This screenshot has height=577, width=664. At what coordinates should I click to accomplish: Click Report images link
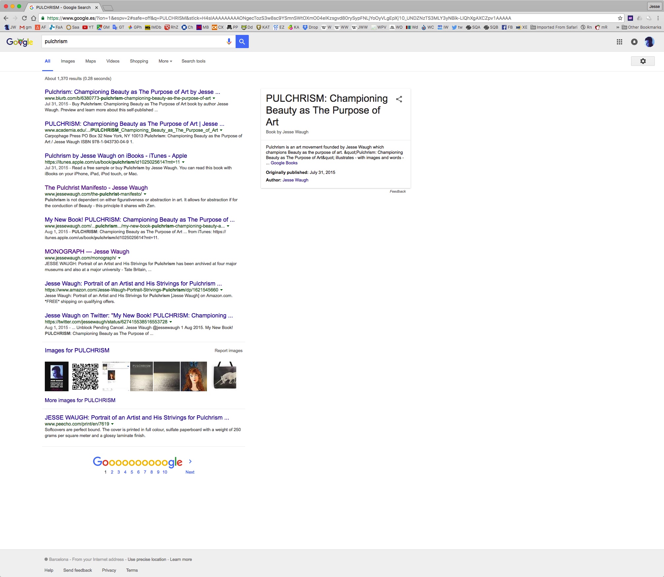(228, 351)
